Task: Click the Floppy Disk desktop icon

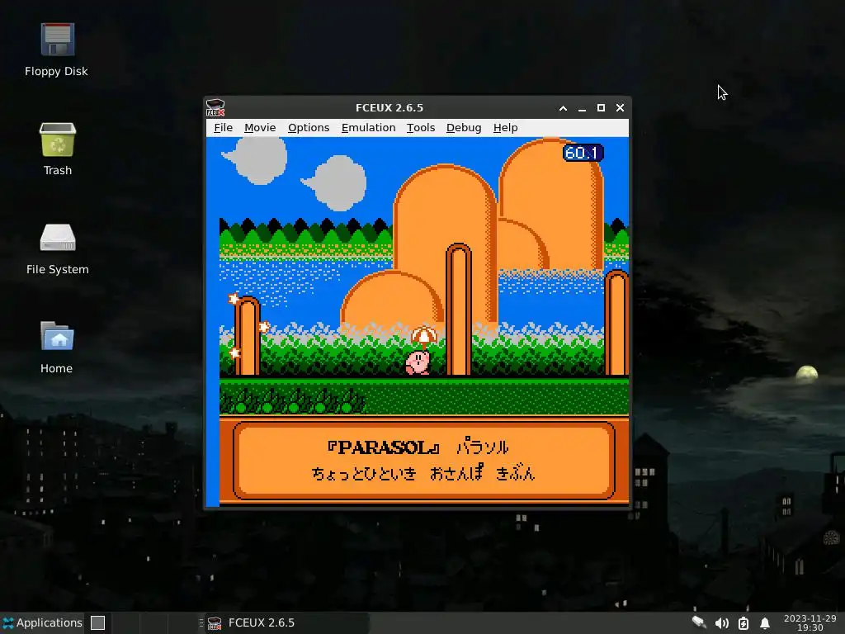Action: pos(57,50)
